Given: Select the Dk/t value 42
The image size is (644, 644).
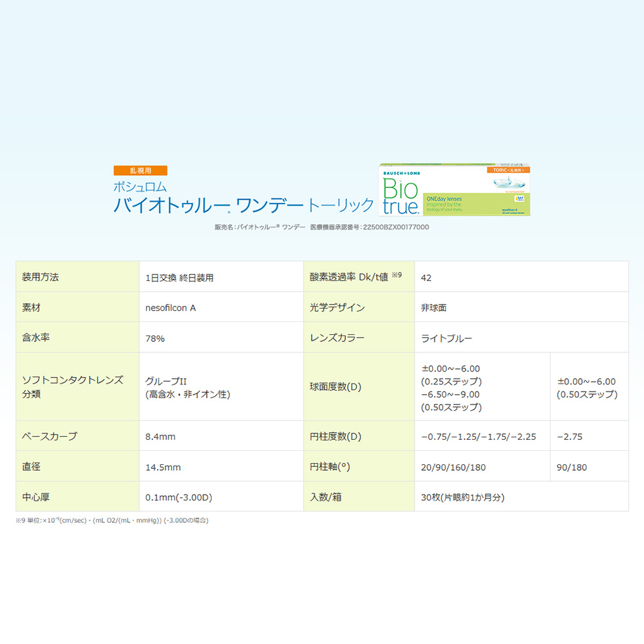Looking at the screenshot, I should click(426, 278).
